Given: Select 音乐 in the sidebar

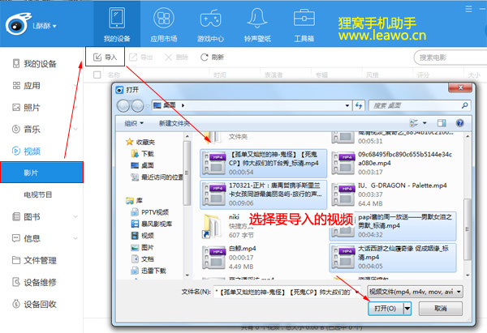Looking at the screenshot, I should (x=27, y=129).
